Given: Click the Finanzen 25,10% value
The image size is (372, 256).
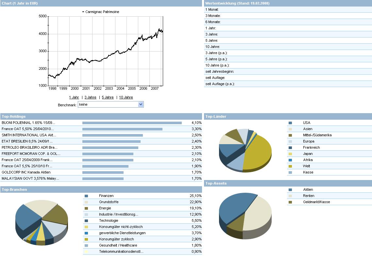Looking at the screenshot, I should pyautogui.click(x=195, y=196).
